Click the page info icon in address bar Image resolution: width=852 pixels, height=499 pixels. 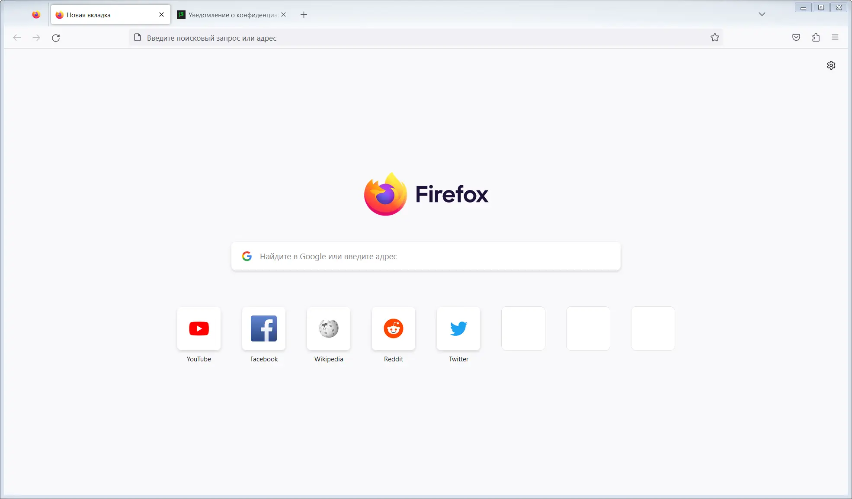point(138,38)
